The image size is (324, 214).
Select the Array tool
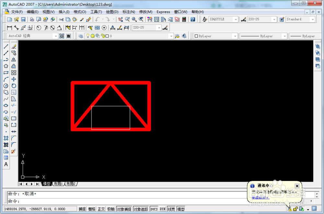(x=14, y=73)
